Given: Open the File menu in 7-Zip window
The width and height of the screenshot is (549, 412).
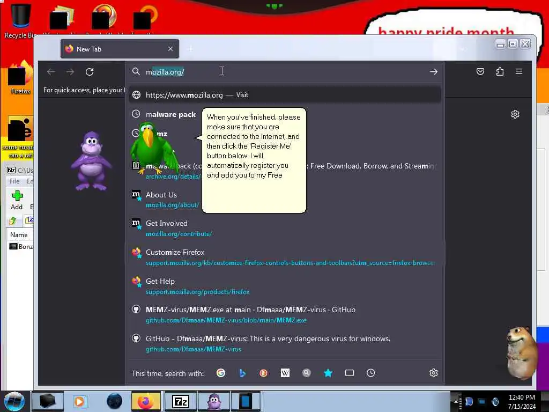Looking at the screenshot, I should click(x=14, y=181).
